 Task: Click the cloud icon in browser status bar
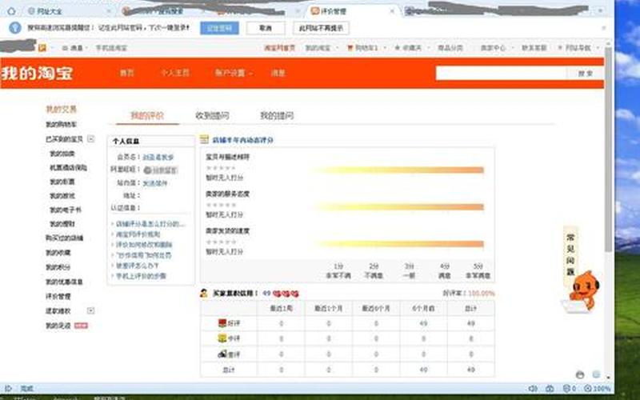click(550, 388)
